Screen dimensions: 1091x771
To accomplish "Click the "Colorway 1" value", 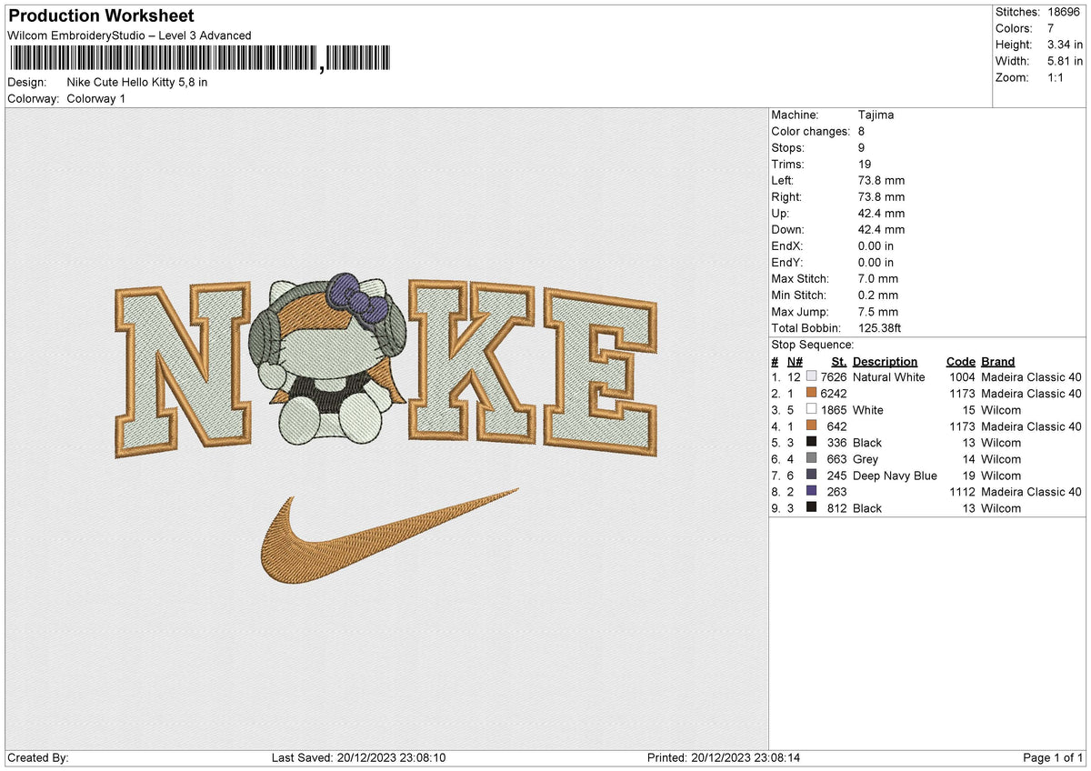I will click(x=96, y=98).
